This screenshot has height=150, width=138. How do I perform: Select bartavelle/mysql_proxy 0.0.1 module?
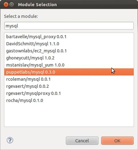(69, 37)
